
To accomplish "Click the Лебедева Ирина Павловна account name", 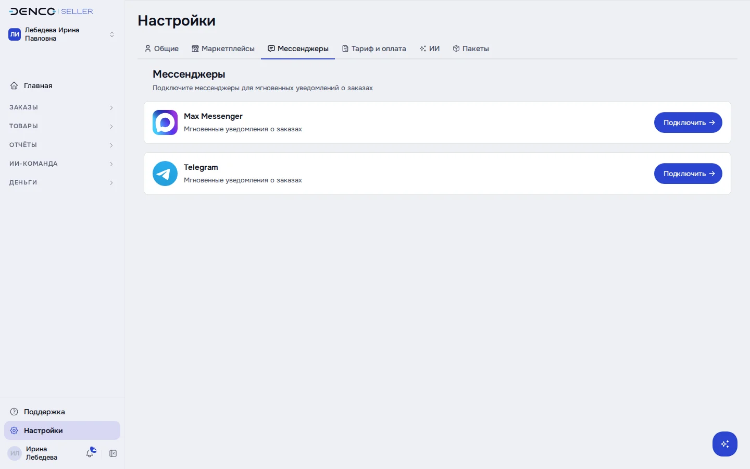I will pos(52,34).
